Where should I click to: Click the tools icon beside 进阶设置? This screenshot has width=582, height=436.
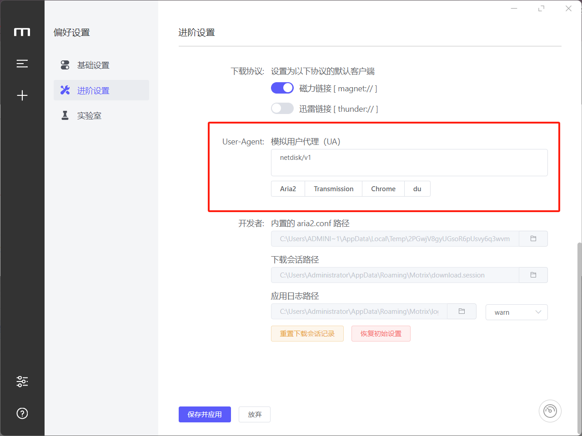coord(65,90)
